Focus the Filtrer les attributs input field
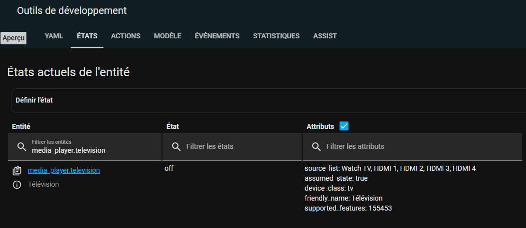The width and height of the screenshot is (526, 228). (x=412, y=147)
